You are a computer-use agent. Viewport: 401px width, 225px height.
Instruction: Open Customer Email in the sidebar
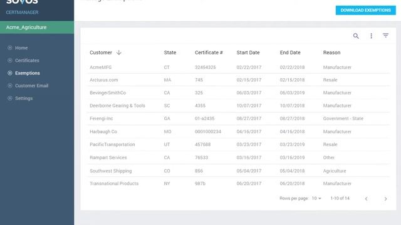coord(31,86)
